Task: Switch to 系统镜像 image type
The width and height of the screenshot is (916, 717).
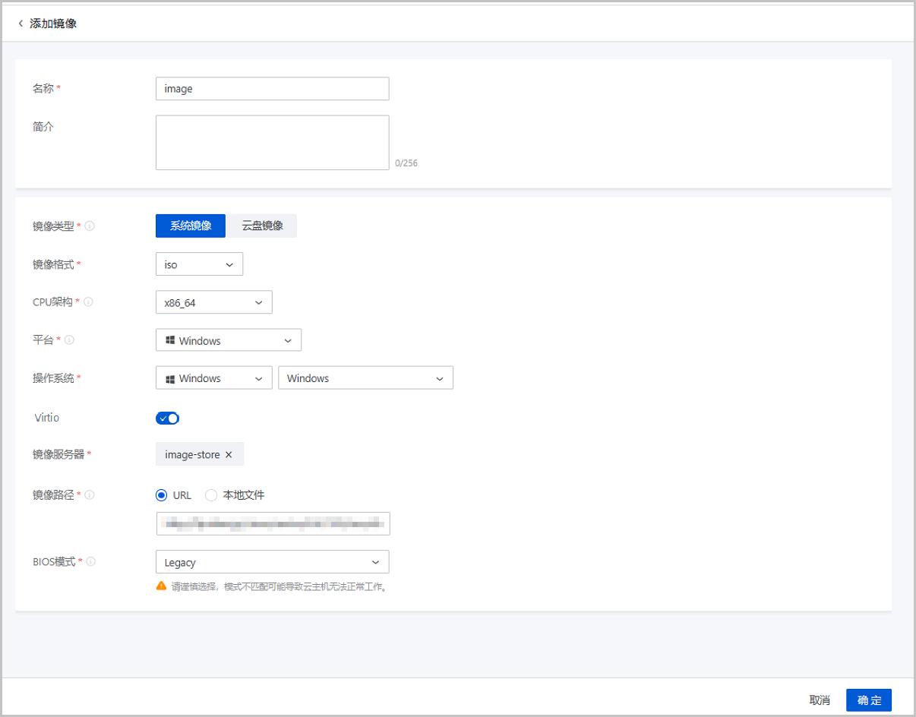Action: point(191,226)
